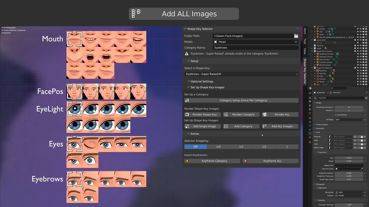Switch to the View sidebar tab
This screenshot has width=369, height=207.
coord(305,51)
